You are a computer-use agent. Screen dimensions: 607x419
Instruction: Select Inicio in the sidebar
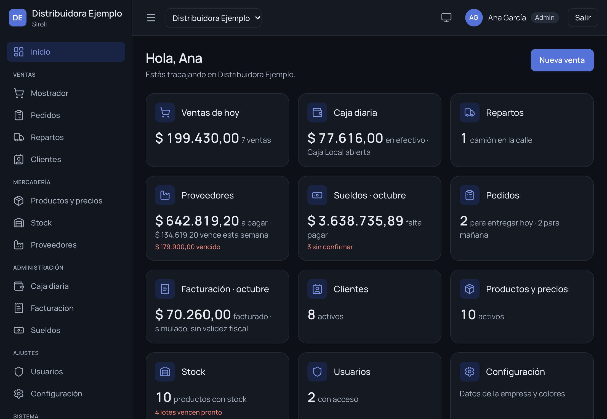coord(66,52)
